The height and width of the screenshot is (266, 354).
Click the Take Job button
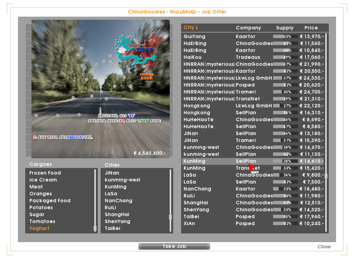tap(174, 246)
